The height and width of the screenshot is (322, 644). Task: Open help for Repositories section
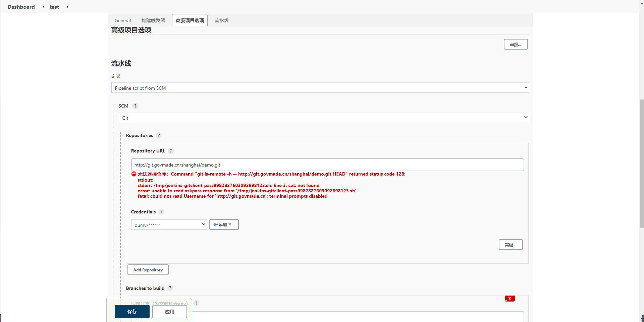(159, 135)
